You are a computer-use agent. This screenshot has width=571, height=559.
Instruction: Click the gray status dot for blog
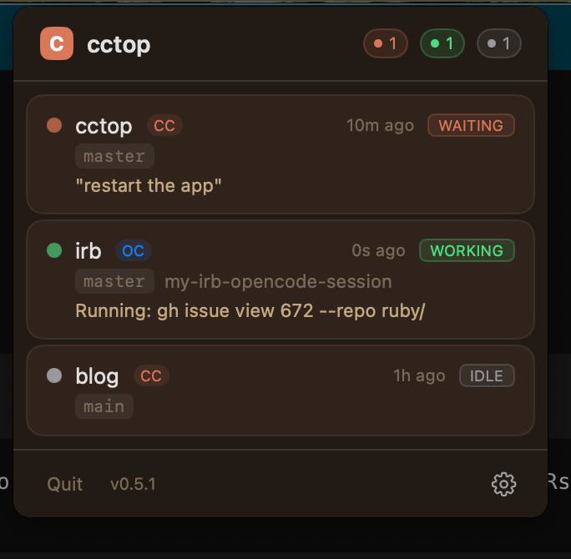[x=54, y=376]
